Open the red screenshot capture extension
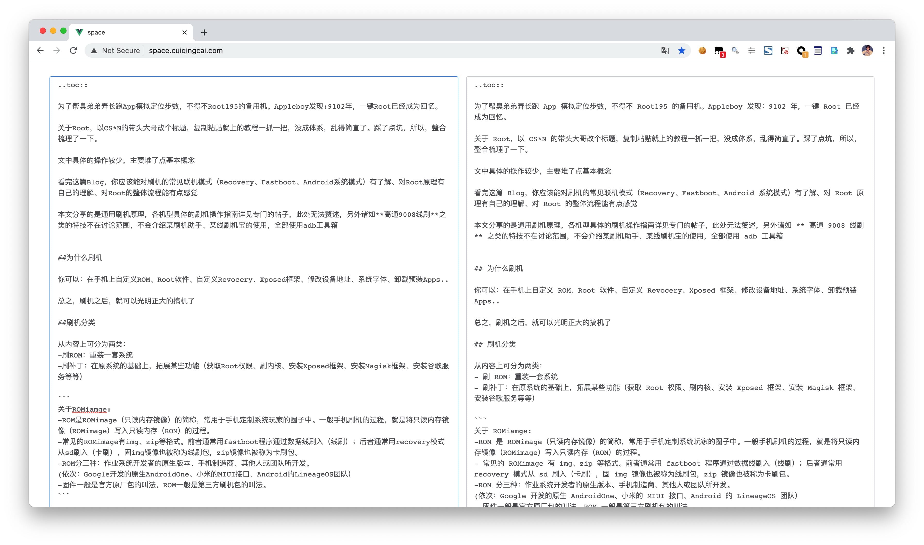This screenshot has height=545, width=924. 785,51
